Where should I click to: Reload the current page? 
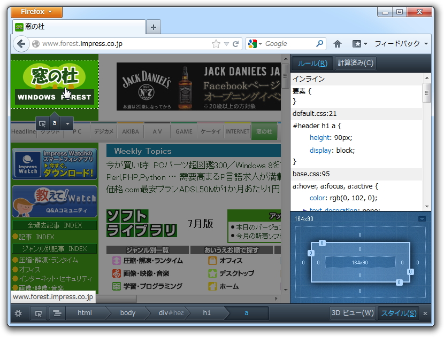click(x=235, y=44)
